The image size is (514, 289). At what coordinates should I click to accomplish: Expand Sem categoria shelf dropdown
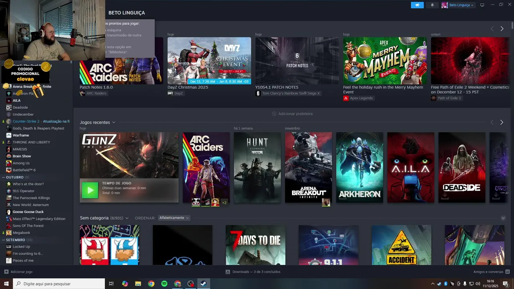tap(127, 218)
